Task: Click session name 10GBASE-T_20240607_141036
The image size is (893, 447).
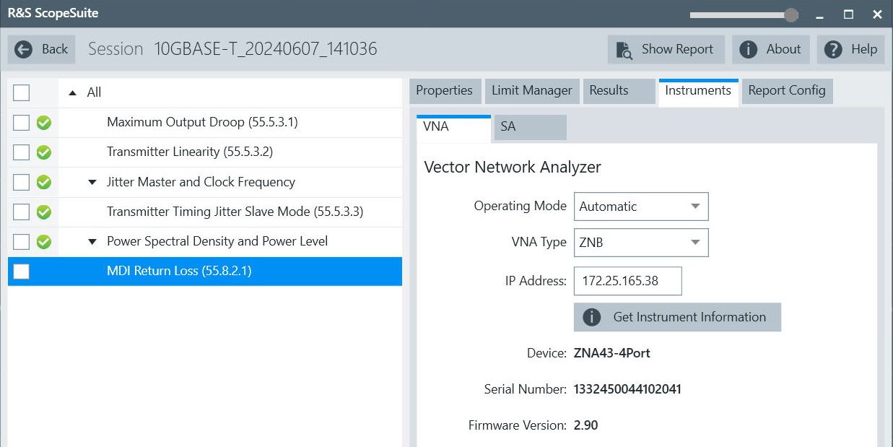Action: pyautogui.click(x=265, y=49)
